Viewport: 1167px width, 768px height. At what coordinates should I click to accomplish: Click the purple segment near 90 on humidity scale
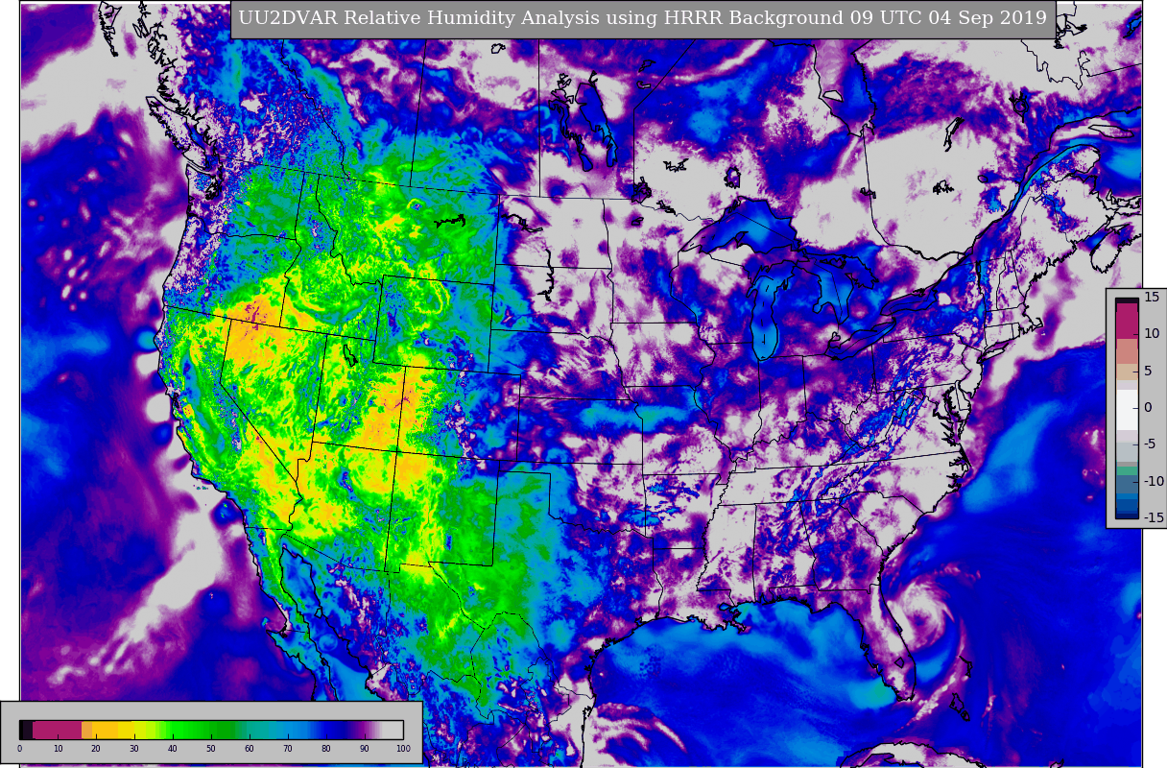click(363, 730)
